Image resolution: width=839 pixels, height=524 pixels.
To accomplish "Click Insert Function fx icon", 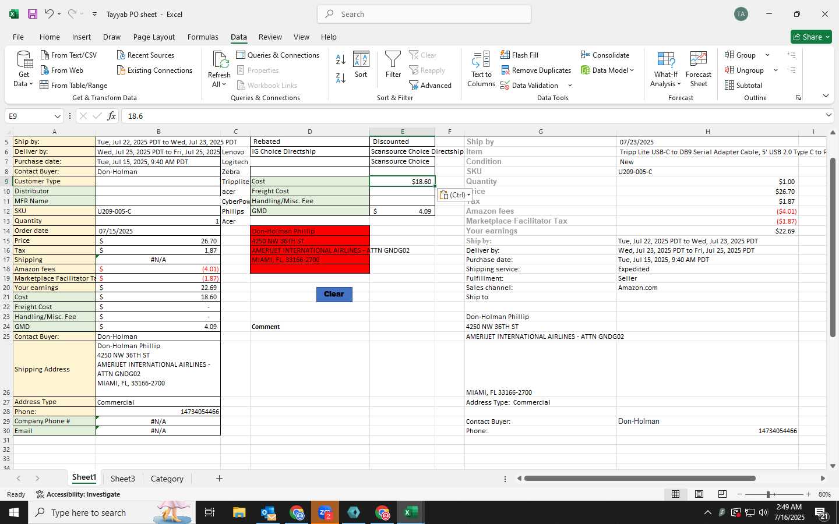I will 111,116.
